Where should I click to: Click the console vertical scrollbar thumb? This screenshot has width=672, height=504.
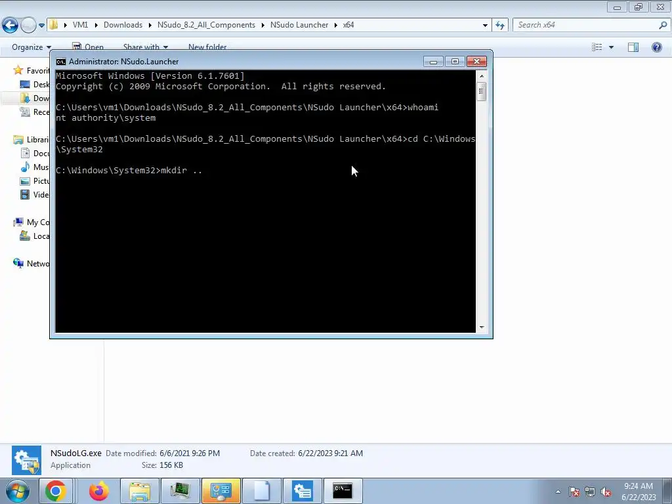[482, 91]
